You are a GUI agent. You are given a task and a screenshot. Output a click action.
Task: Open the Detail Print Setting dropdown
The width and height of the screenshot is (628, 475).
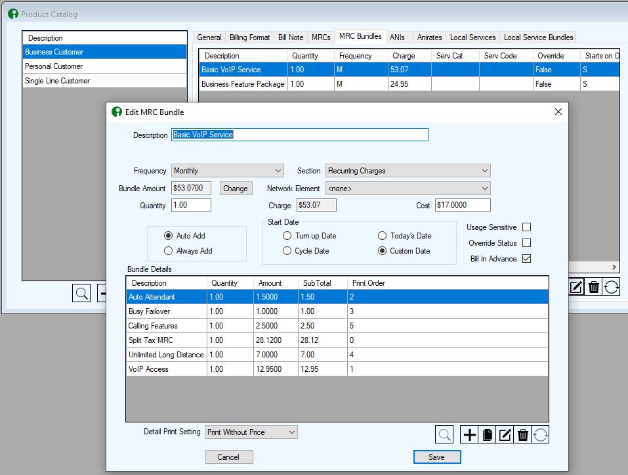[251, 432]
